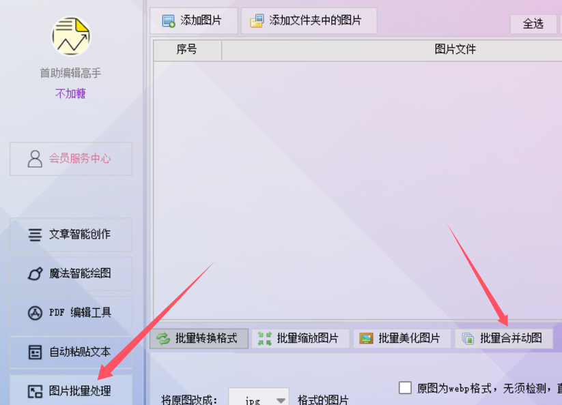This screenshot has height=405, width=562.
Task: Click the magic smart drawing brush icon
Action: click(35, 273)
